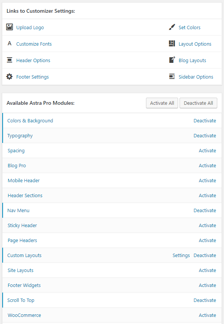Open the Footer Widgets module link
This screenshot has height=324, width=224.
point(24,285)
